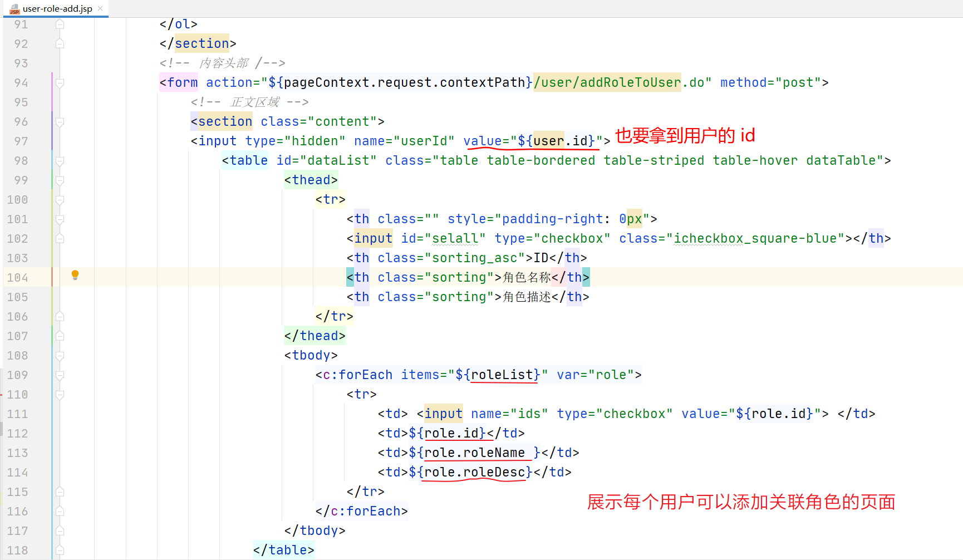Click the roleList variable in c:forEach
The width and height of the screenshot is (963, 560).
pyautogui.click(x=502, y=375)
